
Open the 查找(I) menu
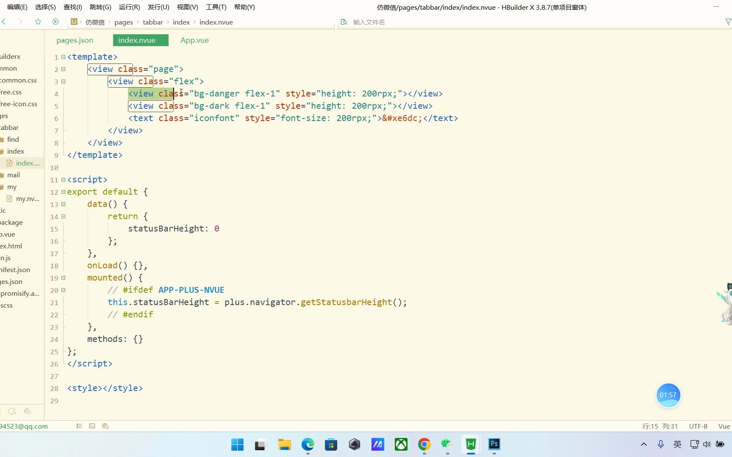(x=72, y=7)
